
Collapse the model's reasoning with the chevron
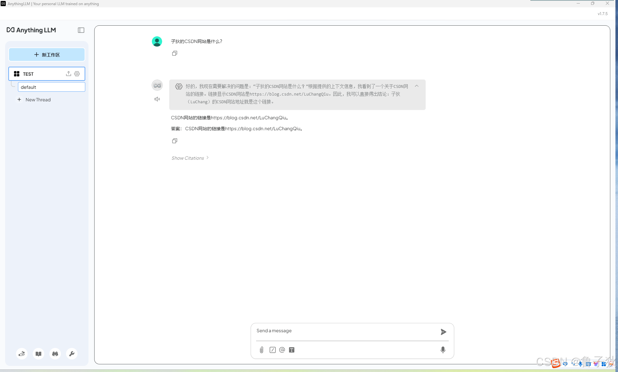416,86
